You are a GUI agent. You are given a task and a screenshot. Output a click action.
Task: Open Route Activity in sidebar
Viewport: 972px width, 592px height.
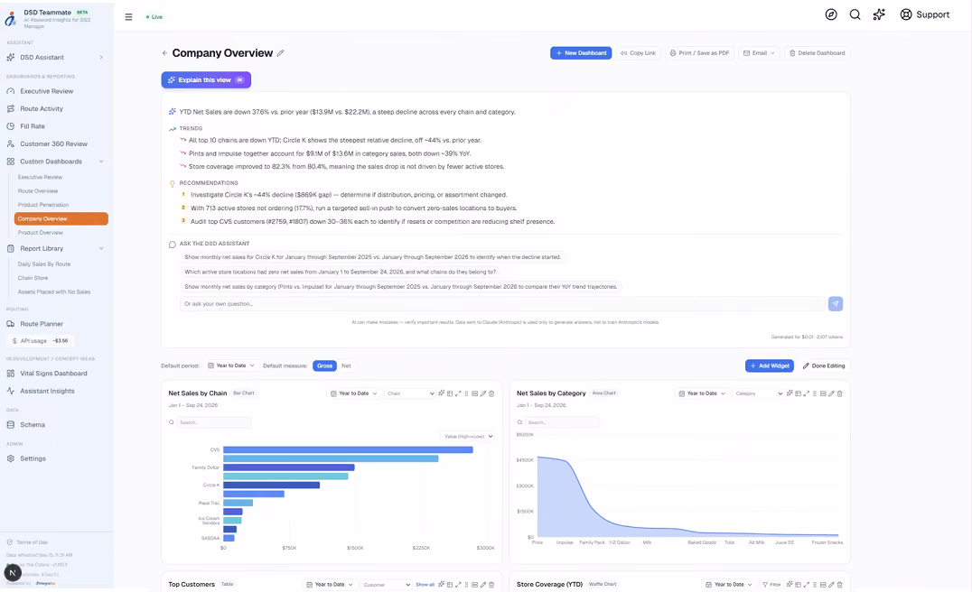pyautogui.click(x=42, y=108)
